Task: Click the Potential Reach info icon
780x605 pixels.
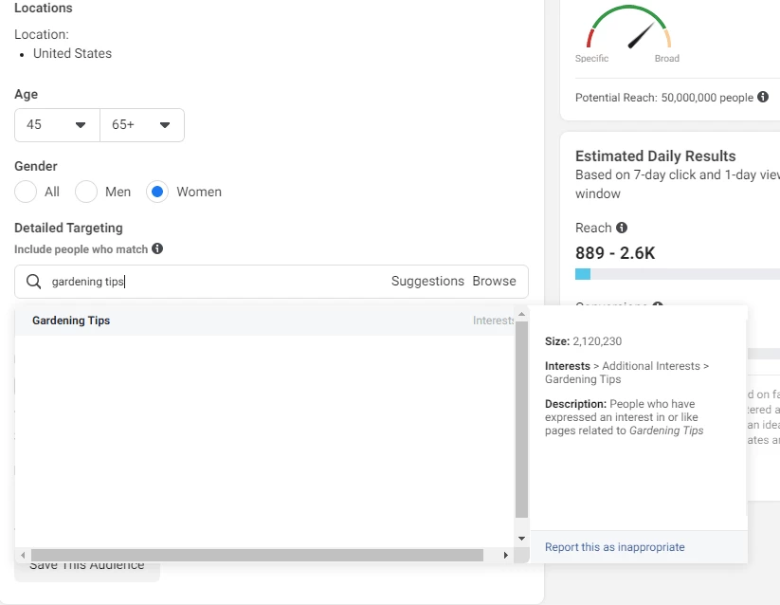Action: (763, 97)
